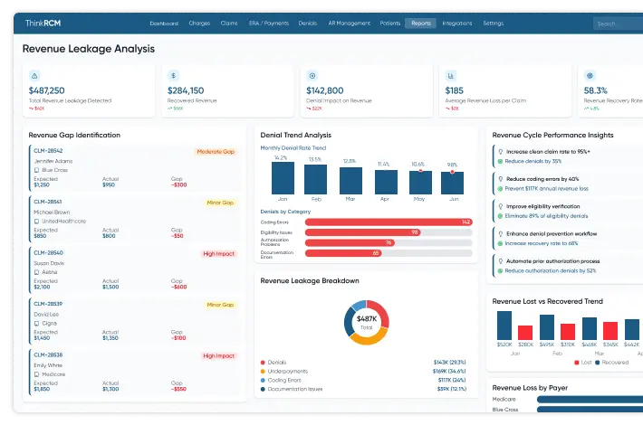This screenshot has width=643, height=425.
Task: Click the ThinkRCM logo
Action: pos(43,23)
